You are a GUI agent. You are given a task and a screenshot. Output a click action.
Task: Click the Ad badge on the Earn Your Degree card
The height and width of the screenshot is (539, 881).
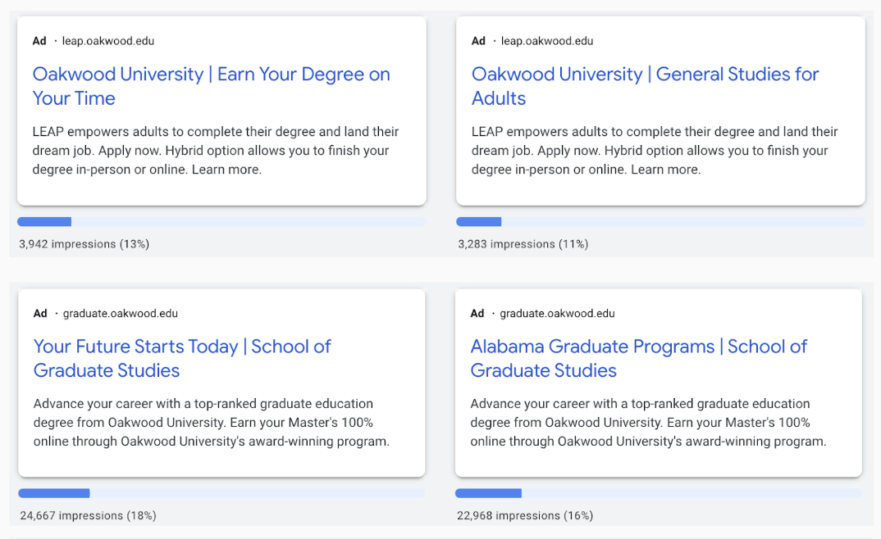[x=39, y=41]
